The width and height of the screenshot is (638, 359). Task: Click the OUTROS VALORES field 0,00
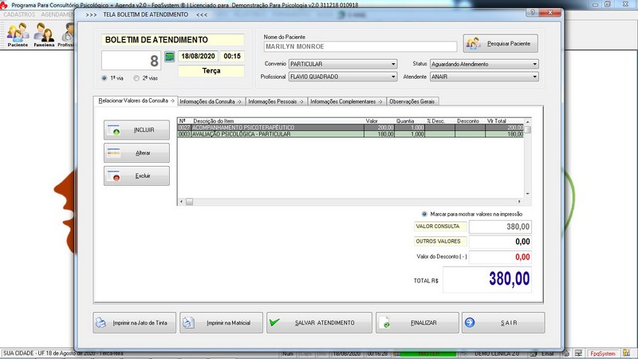(500, 242)
